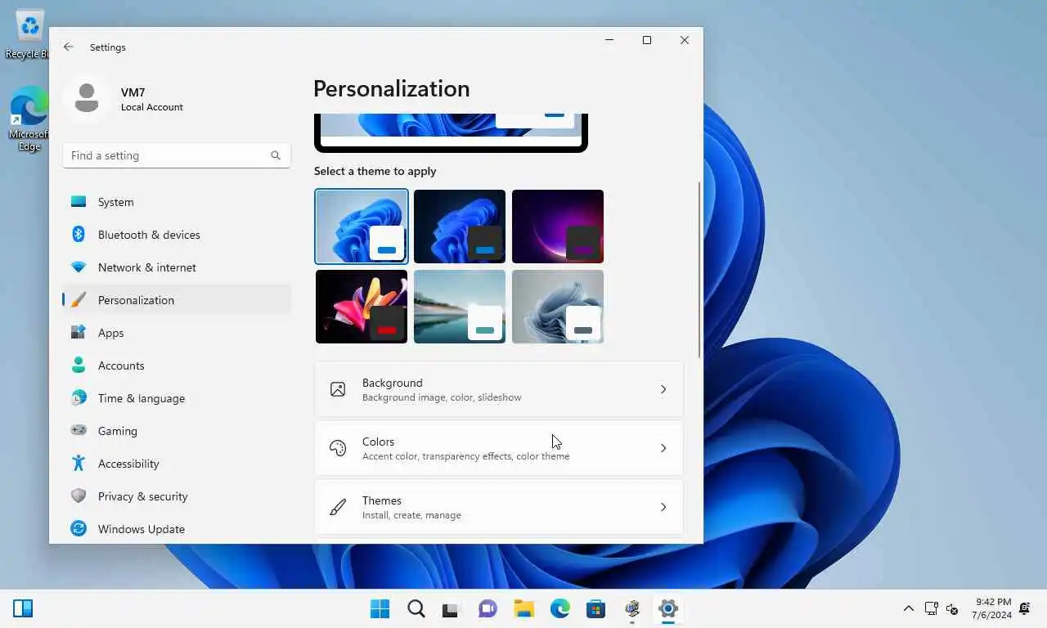
Task: Open the taskbar app beside Settings
Action: coord(631,608)
